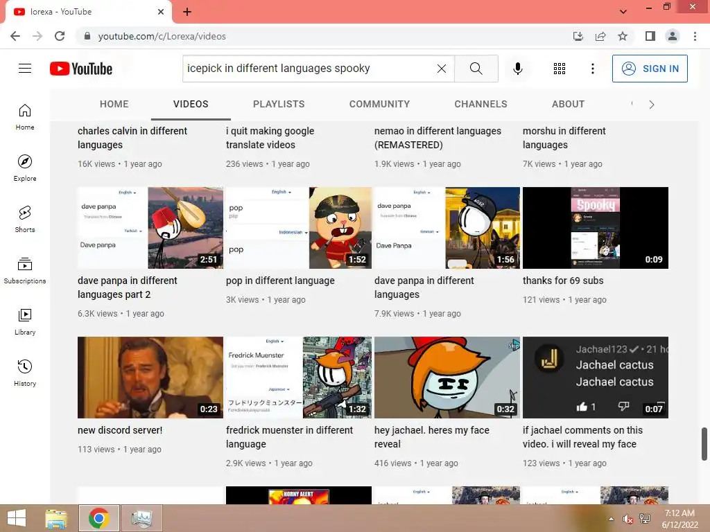710x532 pixels.
Task: Open 'fredrick muenster in different language' title
Action: [x=289, y=437]
